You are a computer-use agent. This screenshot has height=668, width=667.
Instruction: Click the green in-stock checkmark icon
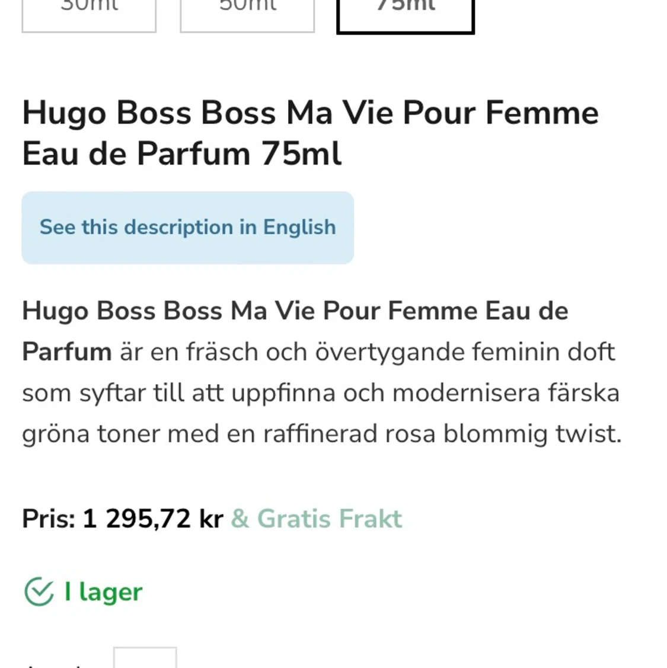tap(38, 591)
